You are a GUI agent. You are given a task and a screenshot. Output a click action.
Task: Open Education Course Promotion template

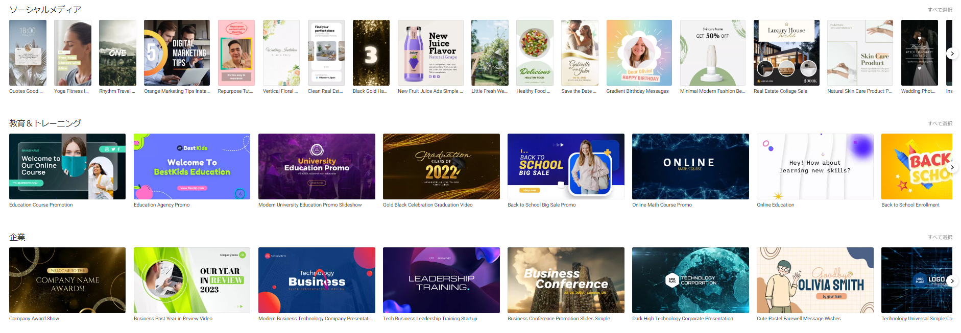(67, 167)
